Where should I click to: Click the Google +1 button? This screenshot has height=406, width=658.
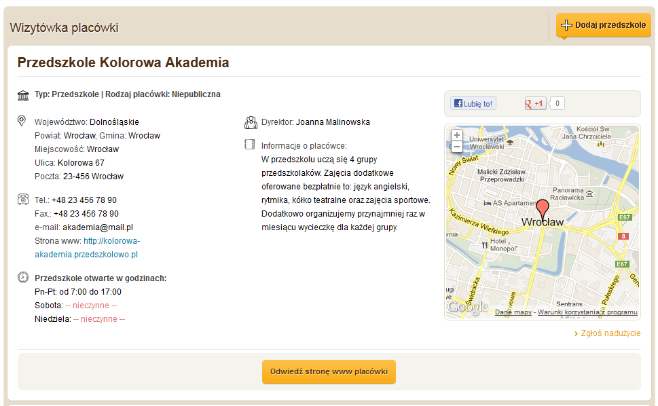[535, 104]
